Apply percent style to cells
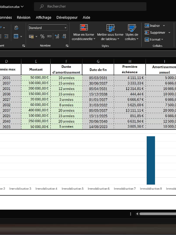176x235 pixels. click(x=42, y=36)
